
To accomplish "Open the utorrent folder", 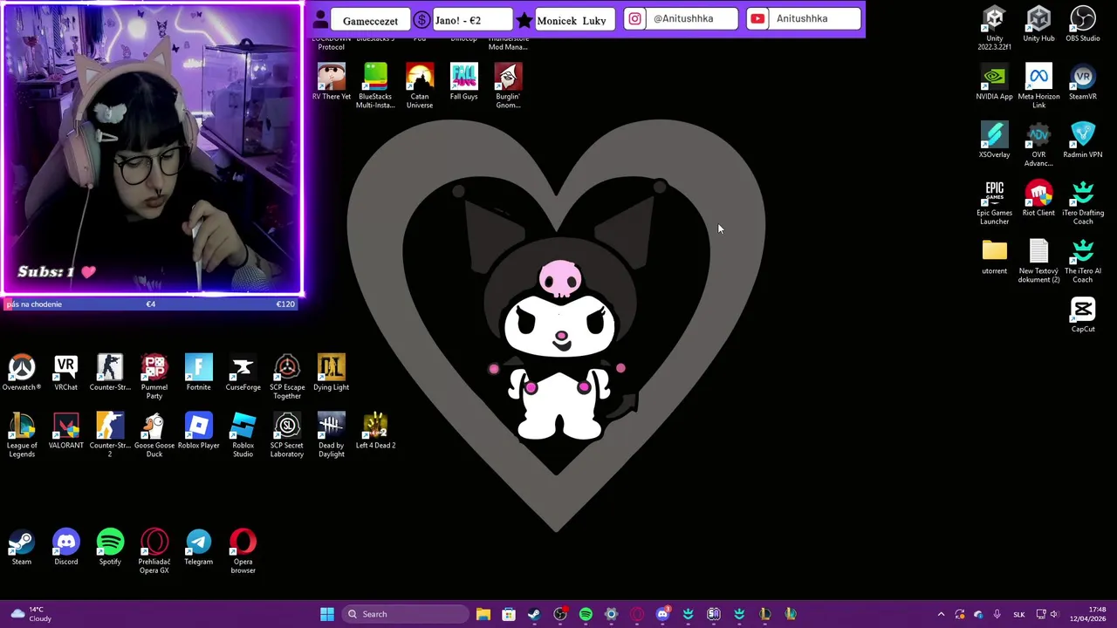I will coord(994,256).
